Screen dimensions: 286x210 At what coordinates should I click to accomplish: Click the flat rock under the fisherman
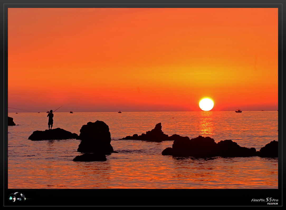click(x=53, y=134)
